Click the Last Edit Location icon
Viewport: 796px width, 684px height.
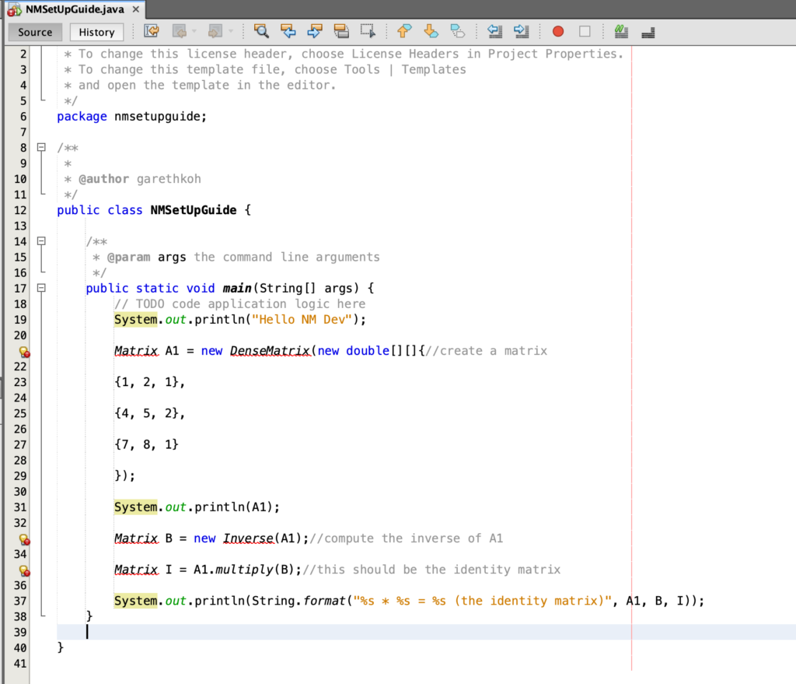pos(151,31)
